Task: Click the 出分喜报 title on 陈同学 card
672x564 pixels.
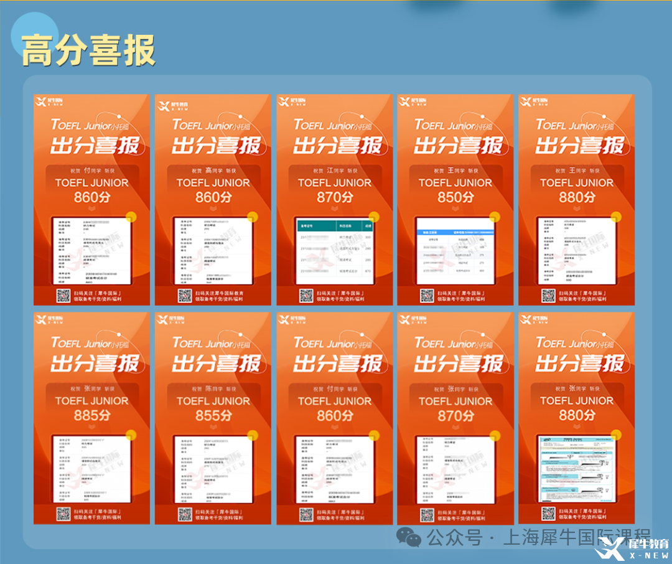Action: pos(217,364)
